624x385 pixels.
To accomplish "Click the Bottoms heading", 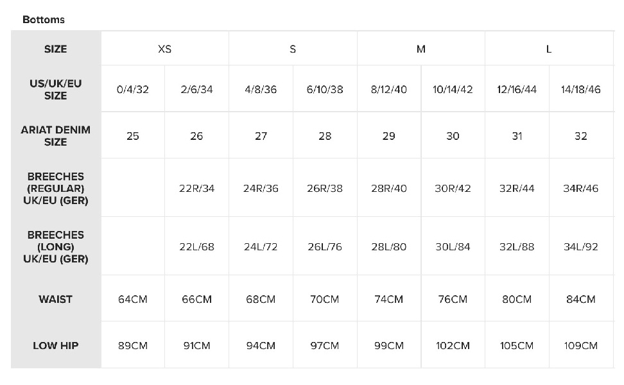I will tap(44, 19).
